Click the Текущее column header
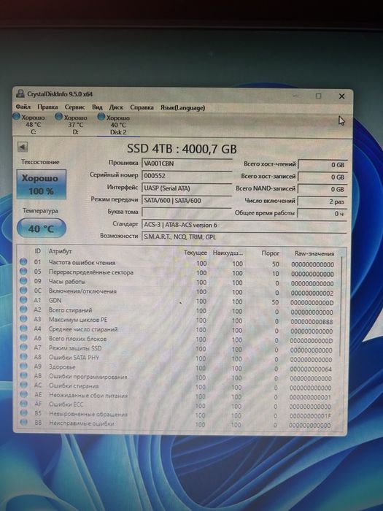 [x=196, y=253]
